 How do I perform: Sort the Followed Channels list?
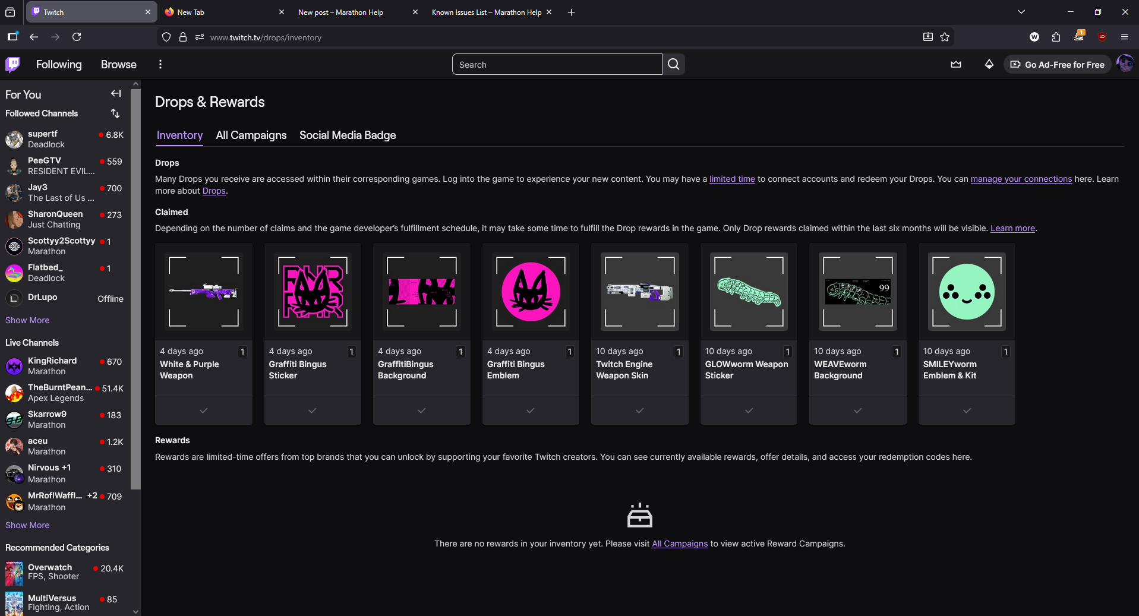(x=115, y=113)
